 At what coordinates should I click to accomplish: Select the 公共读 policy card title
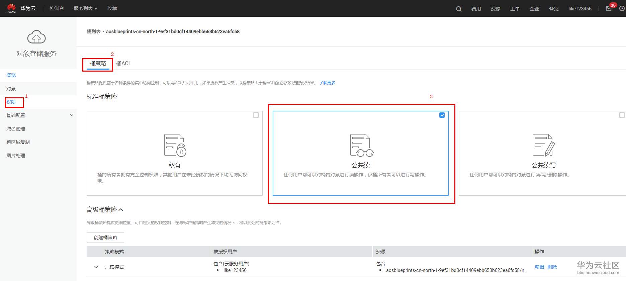[361, 165]
